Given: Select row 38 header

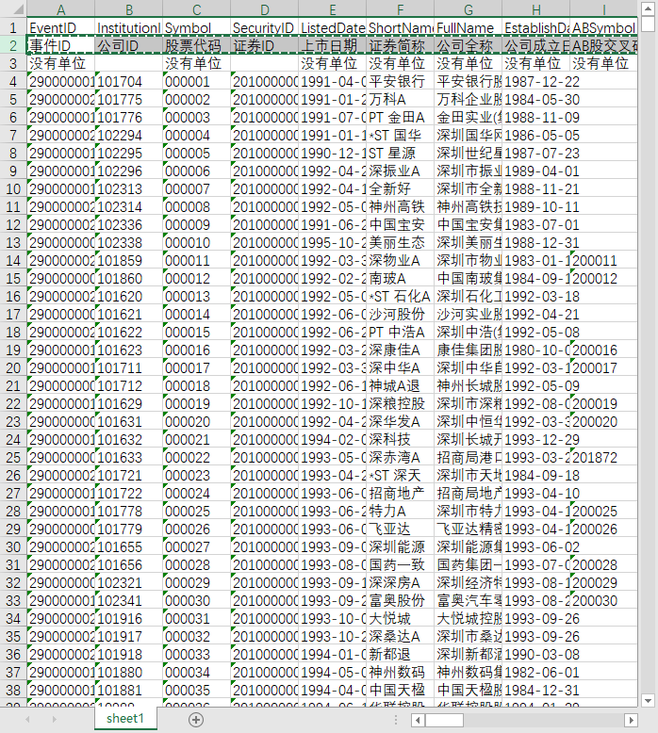Looking at the screenshot, I should click(13, 690).
